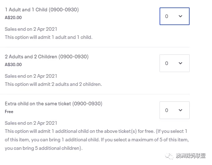The image size is (212, 165).
Task: Select the Extra child on the same ticket title
Action: click(x=54, y=104)
